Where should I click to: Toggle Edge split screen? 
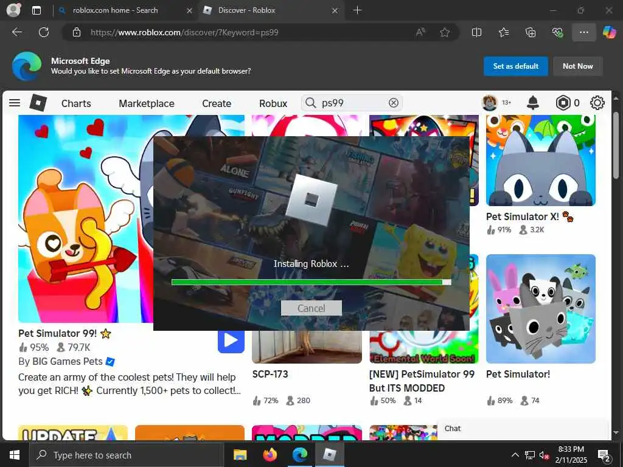476,32
